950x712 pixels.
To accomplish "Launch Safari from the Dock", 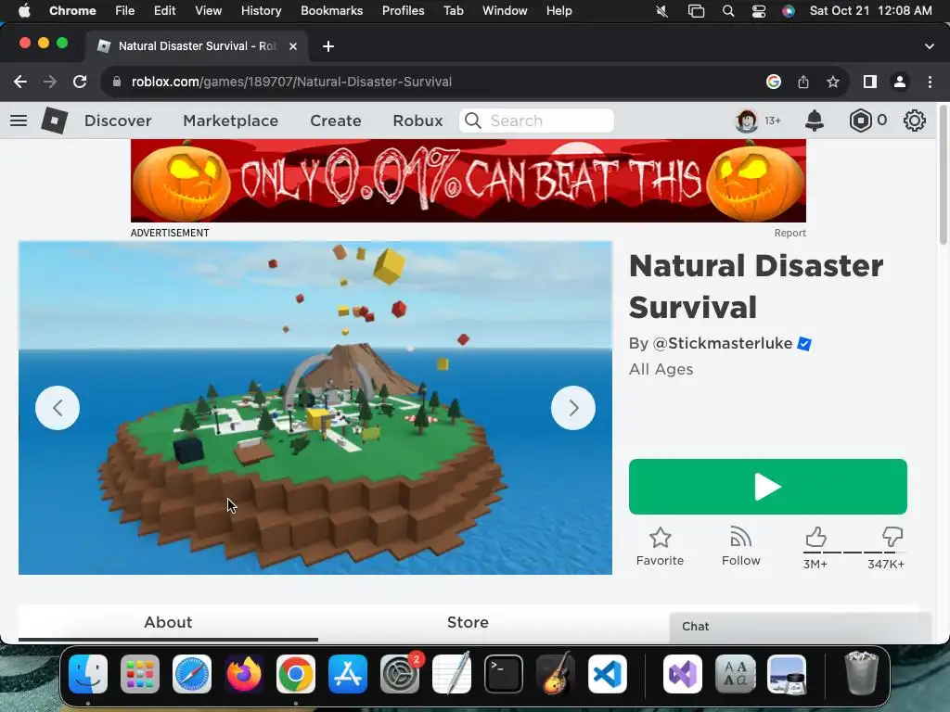I will [x=192, y=674].
